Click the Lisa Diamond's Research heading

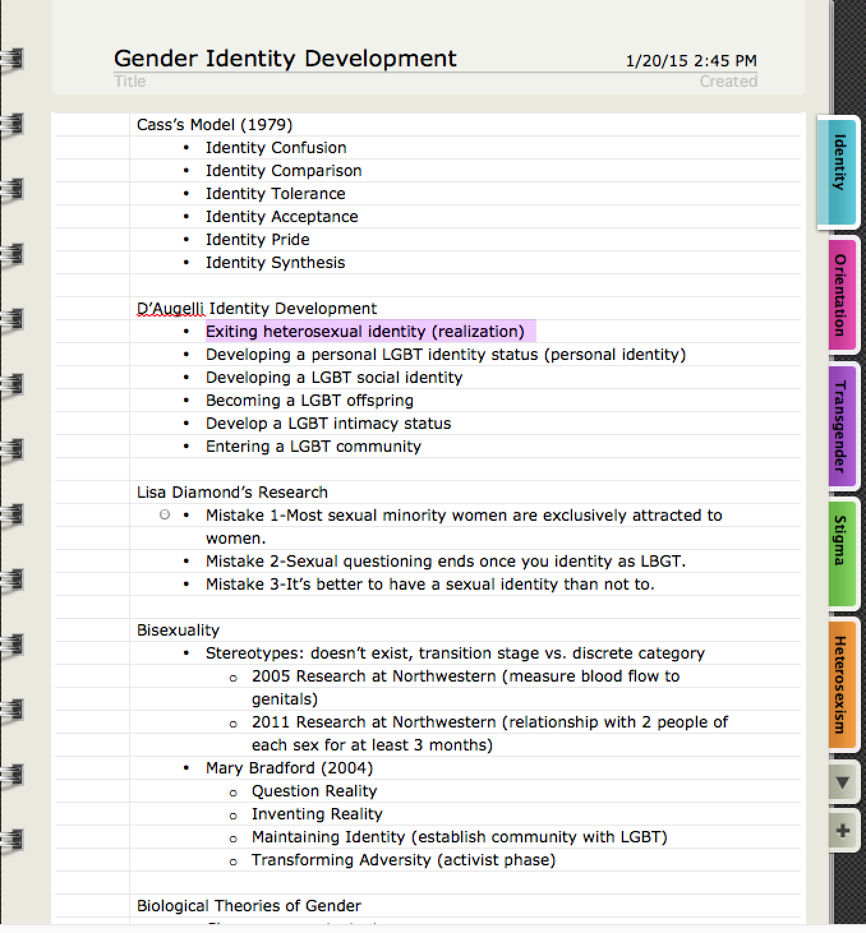coord(232,493)
